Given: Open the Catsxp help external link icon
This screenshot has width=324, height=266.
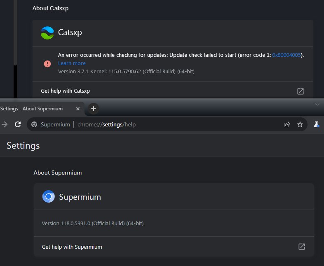Looking at the screenshot, I should click(x=300, y=91).
